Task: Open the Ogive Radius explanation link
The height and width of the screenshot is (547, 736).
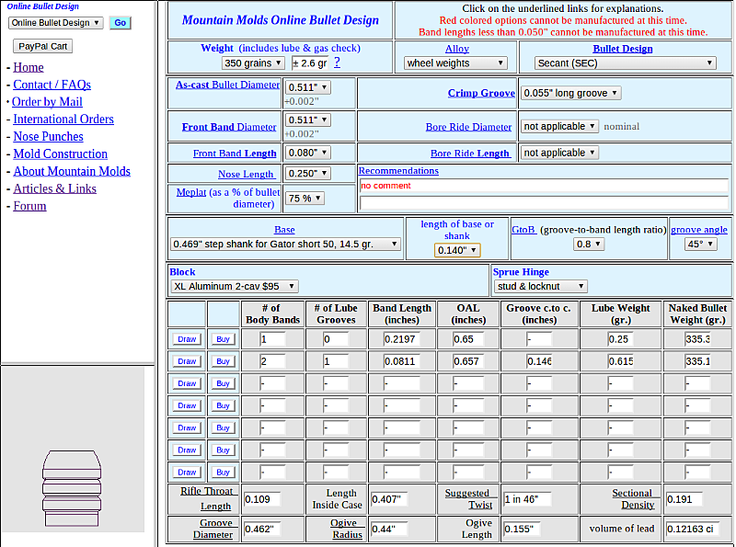Action: pyautogui.click(x=346, y=529)
